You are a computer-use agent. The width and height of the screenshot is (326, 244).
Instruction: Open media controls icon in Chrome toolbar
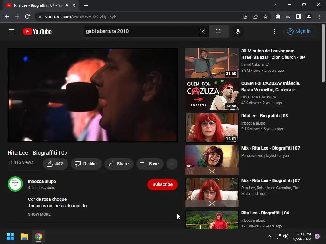pyautogui.click(x=288, y=17)
